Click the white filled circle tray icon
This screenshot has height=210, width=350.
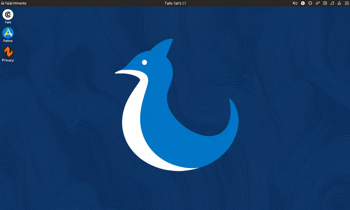(303, 3)
